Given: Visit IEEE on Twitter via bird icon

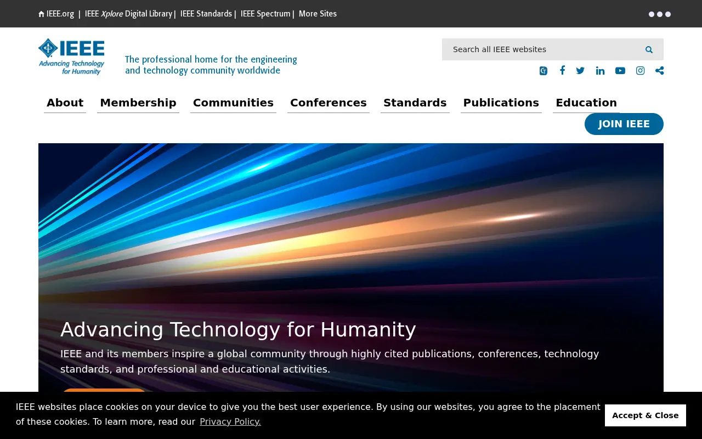Looking at the screenshot, I should point(580,70).
